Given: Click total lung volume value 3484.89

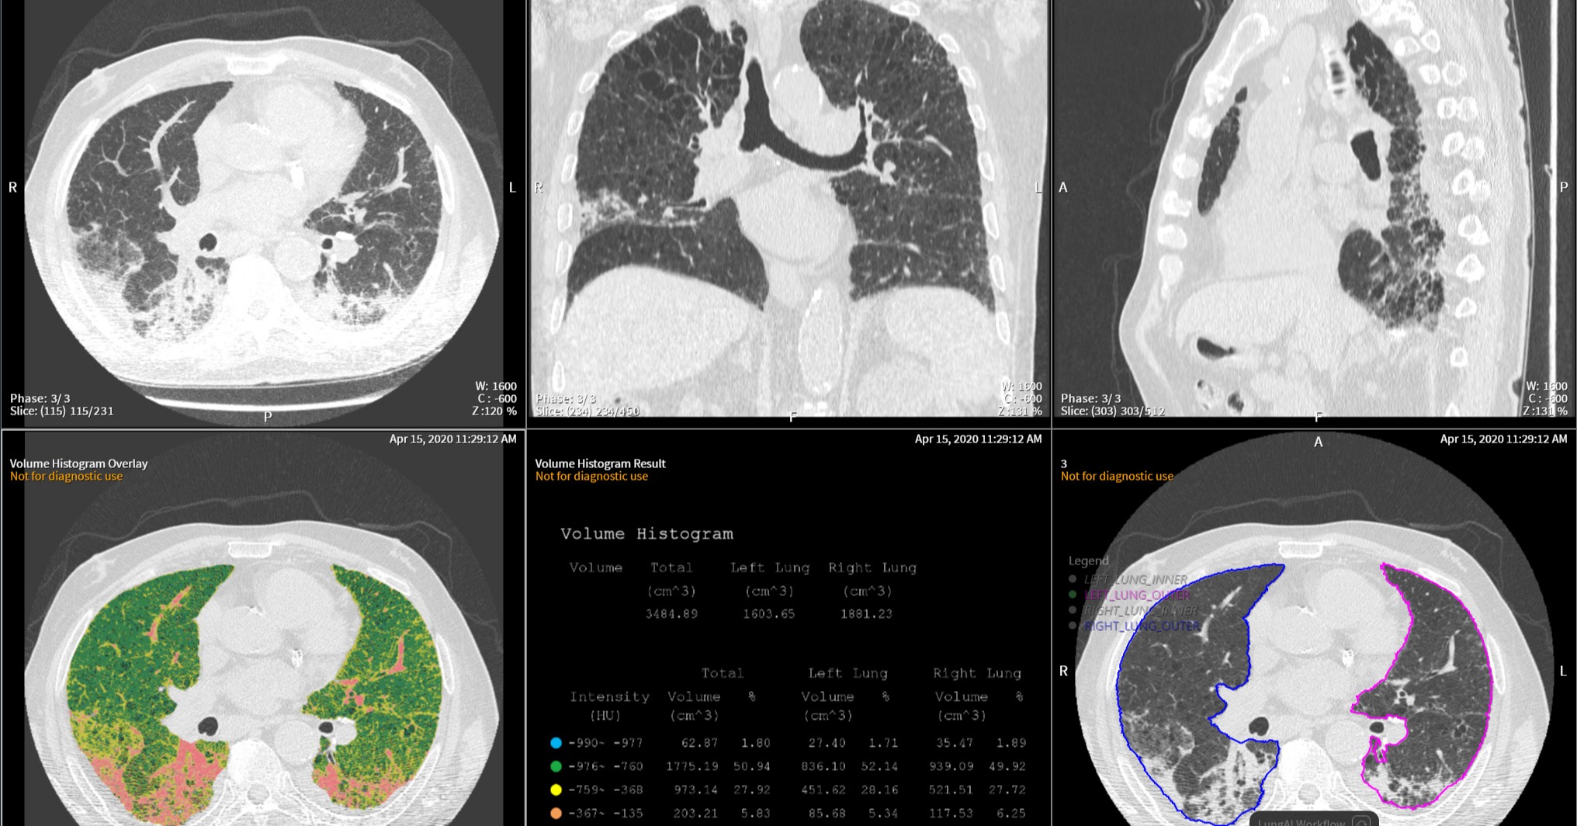Looking at the screenshot, I should [672, 614].
